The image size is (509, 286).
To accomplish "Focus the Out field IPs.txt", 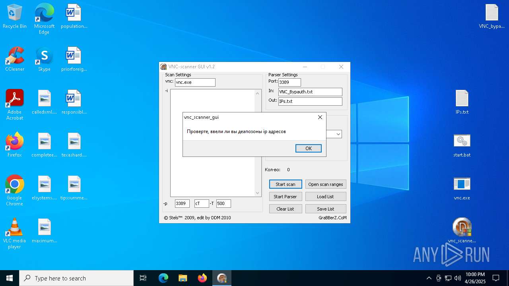I will point(310,101).
